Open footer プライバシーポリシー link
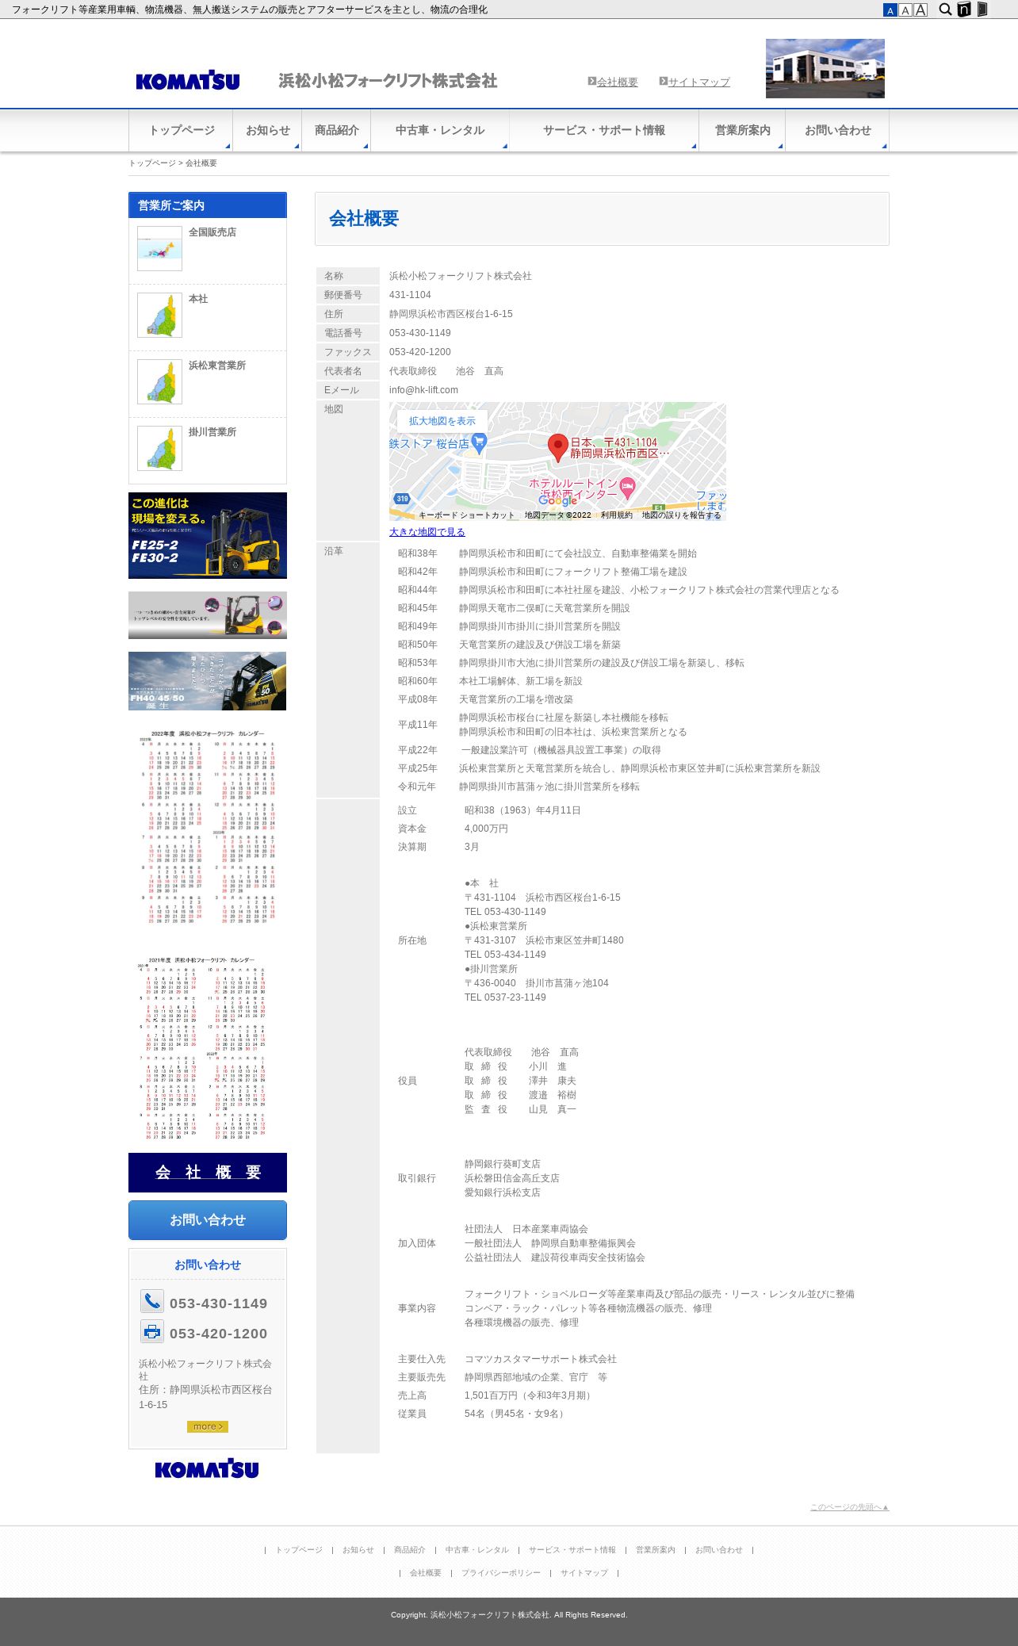This screenshot has width=1018, height=1646. [501, 1572]
